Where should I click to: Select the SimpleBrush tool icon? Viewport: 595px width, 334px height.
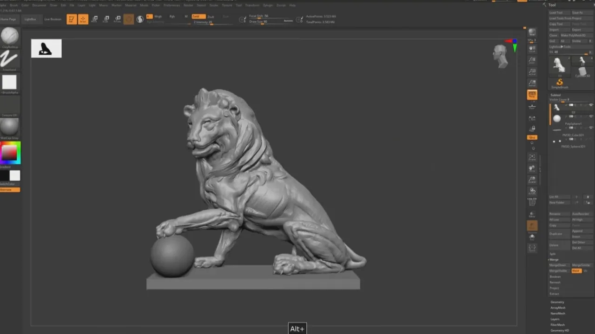tap(560, 83)
